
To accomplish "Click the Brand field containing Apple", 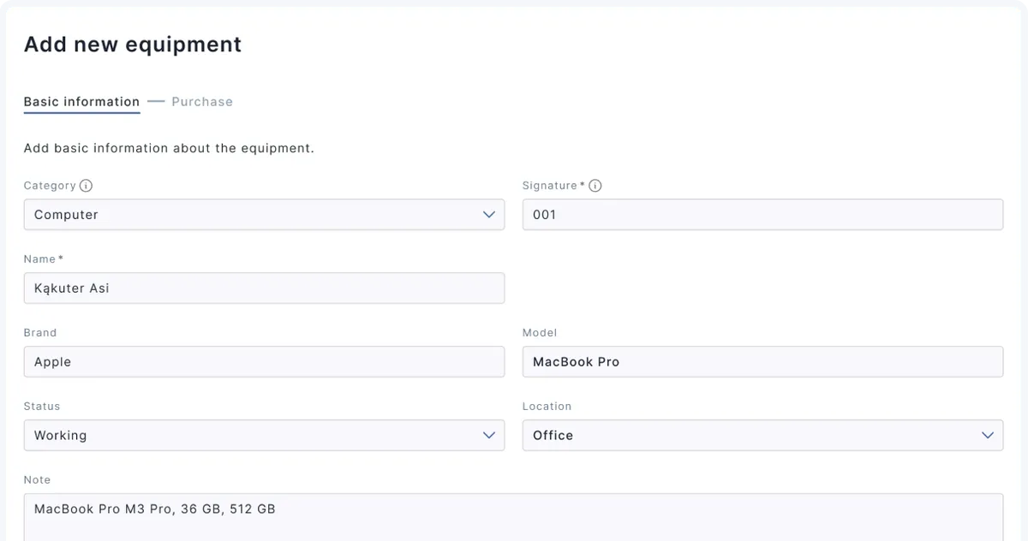I will [x=264, y=362].
